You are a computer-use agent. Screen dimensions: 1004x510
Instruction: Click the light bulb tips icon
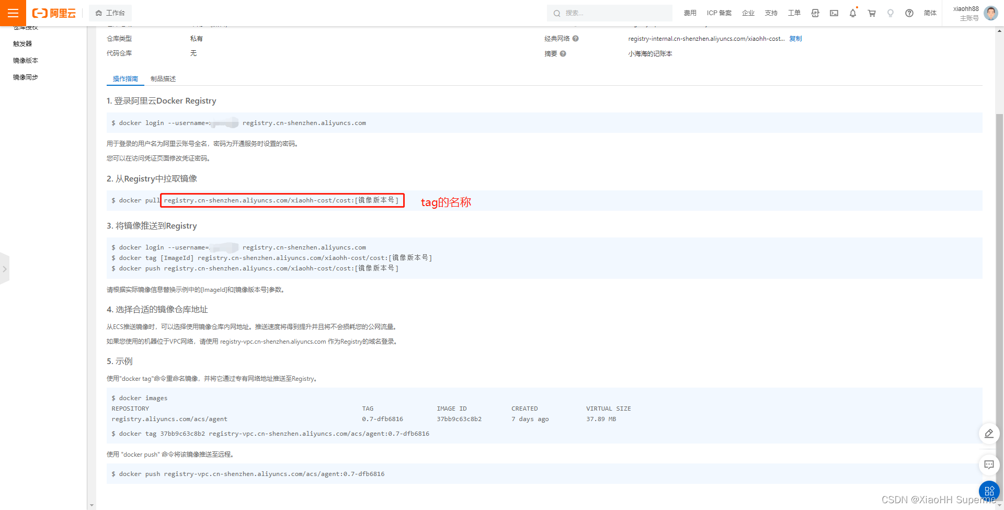891,13
